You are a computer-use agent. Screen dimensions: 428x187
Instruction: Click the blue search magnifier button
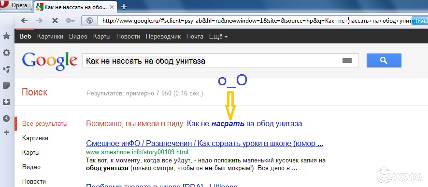[384, 60]
